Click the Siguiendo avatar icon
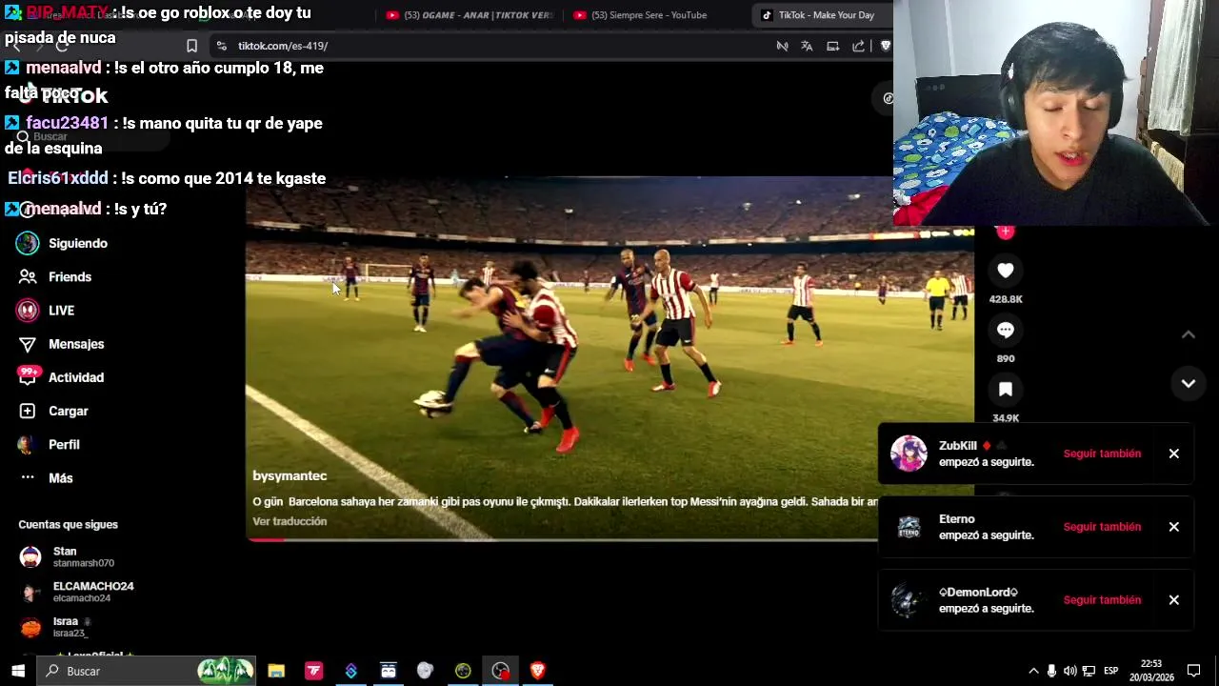 (28, 243)
